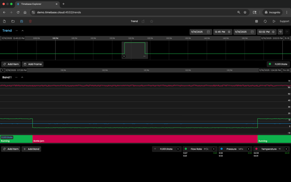Viewport: 291px width, 182px height.
Task: Reload the page with the browser refresh button
Action: pyautogui.click(x=18, y=12)
